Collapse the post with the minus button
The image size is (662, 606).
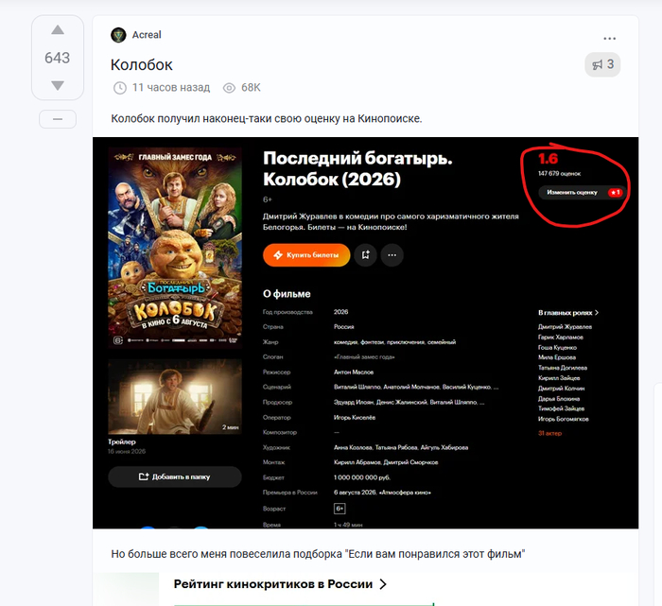click(58, 119)
